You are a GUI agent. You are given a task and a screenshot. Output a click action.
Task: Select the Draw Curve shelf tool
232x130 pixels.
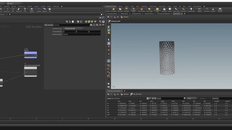click(7, 10)
